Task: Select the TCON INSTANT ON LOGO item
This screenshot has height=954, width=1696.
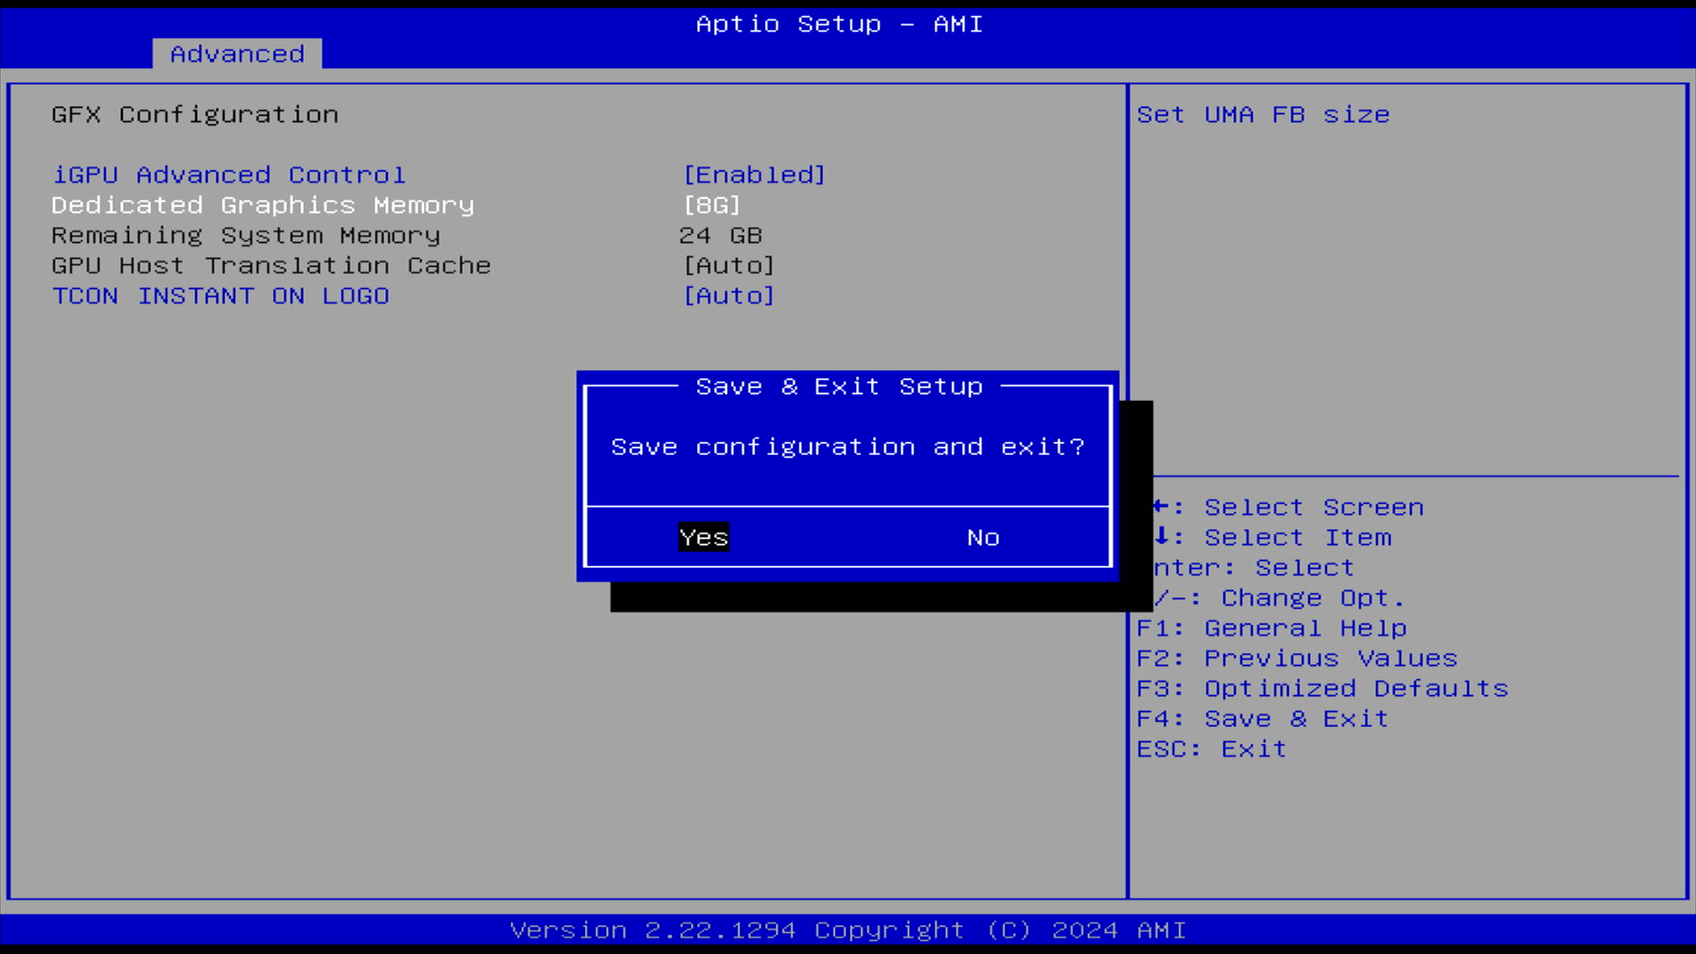Action: [x=220, y=296]
